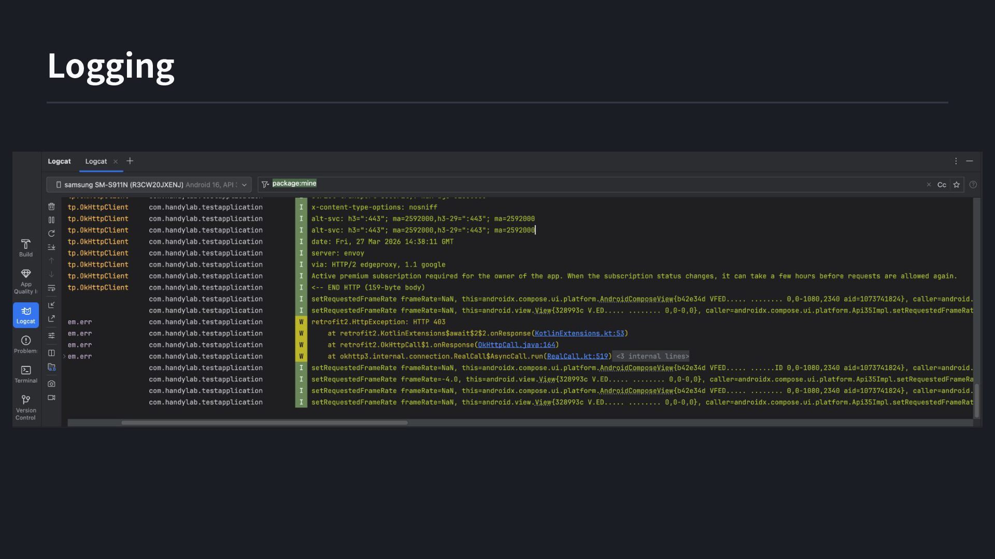Image resolution: width=995 pixels, height=559 pixels.
Task: Expand the folded em.err stack trace row
Action: 64,356
